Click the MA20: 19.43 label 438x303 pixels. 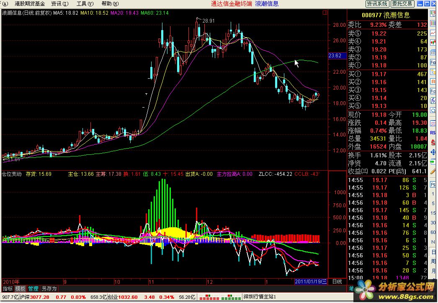pos(124,13)
